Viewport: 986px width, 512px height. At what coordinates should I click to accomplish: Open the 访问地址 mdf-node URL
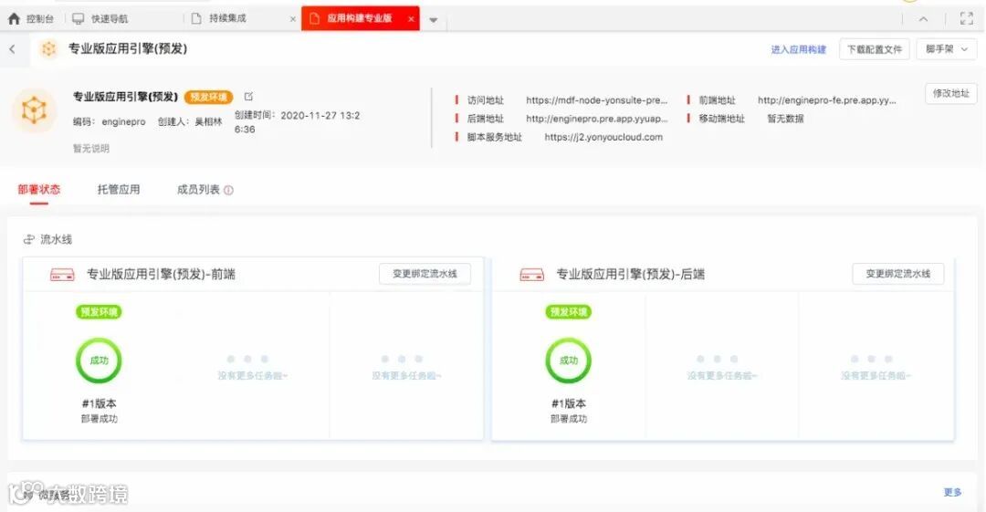[x=597, y=100]
